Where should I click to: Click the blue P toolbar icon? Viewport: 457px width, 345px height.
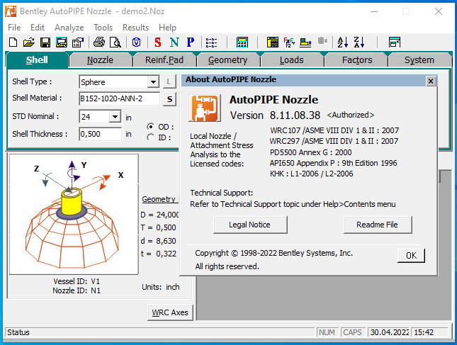[x=191, y=43]
